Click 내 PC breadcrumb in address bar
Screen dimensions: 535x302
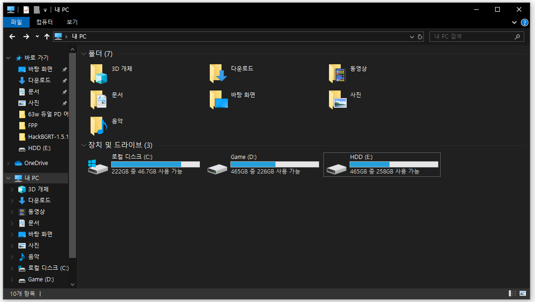(x=79, y=37)
